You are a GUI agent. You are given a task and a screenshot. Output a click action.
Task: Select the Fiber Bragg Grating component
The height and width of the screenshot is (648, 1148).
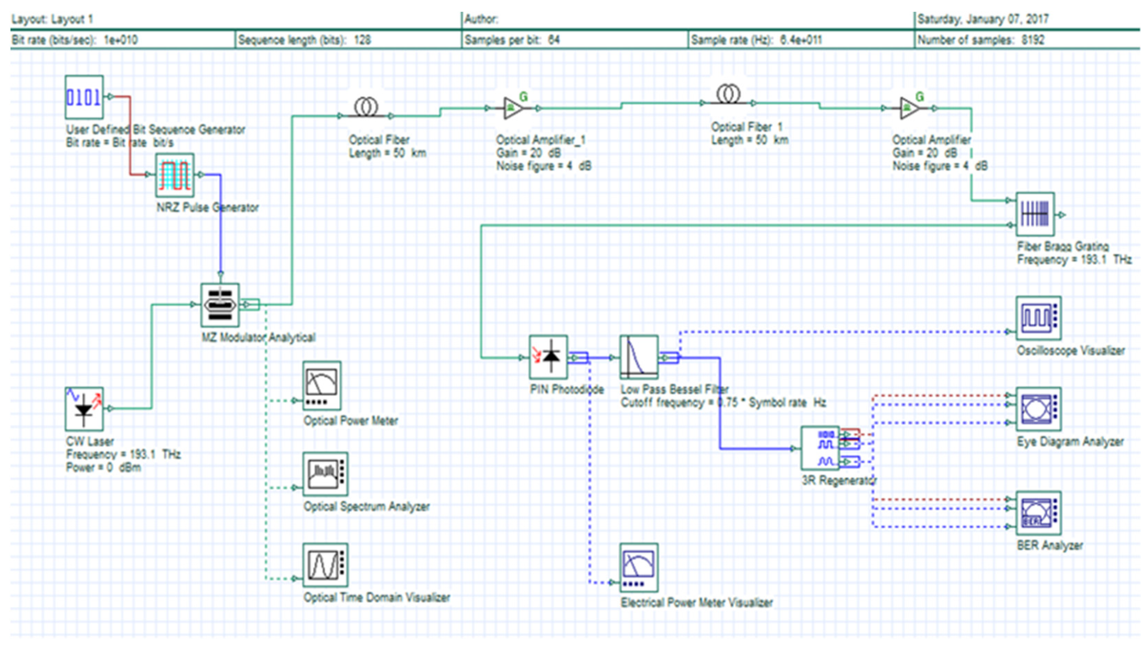(x=1035, y=214)
